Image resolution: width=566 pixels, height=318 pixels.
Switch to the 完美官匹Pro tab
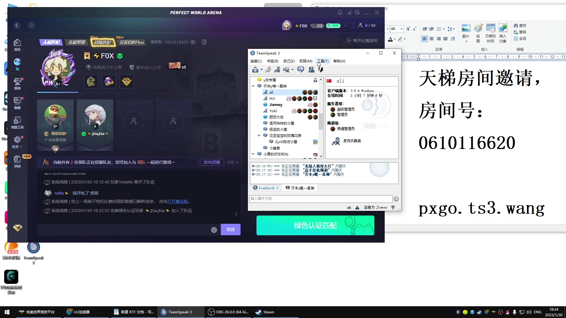[x=131, y=42]
